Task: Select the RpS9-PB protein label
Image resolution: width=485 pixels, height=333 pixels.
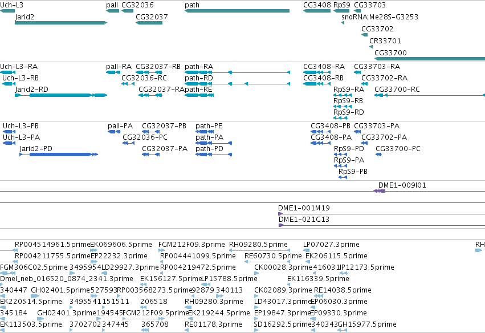Action: [353, 172]
